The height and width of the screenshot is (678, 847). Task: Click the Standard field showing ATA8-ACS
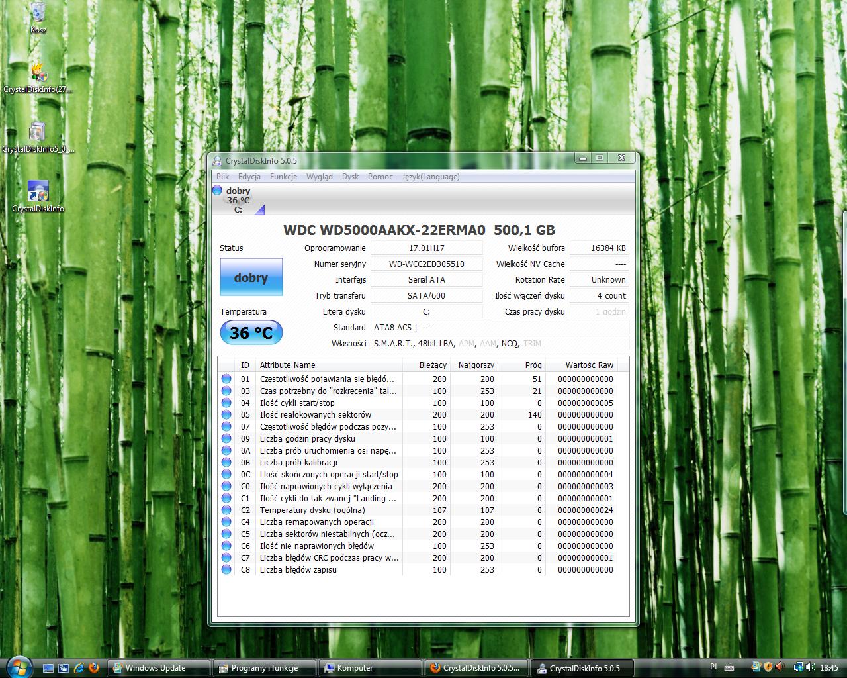pyautogui.click(x=500, y=327)
